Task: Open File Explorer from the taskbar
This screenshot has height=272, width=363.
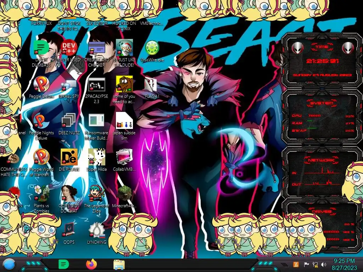Action: 119,265
